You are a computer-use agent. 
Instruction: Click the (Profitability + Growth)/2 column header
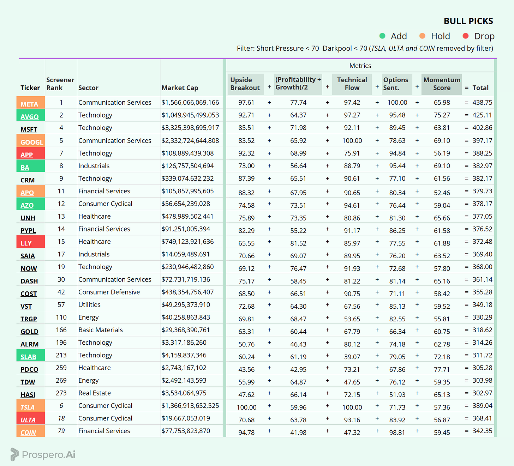(298, 84)
